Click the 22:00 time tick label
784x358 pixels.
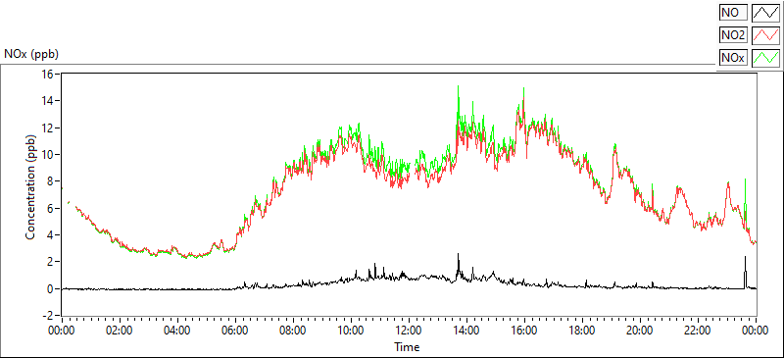(698, 331)
